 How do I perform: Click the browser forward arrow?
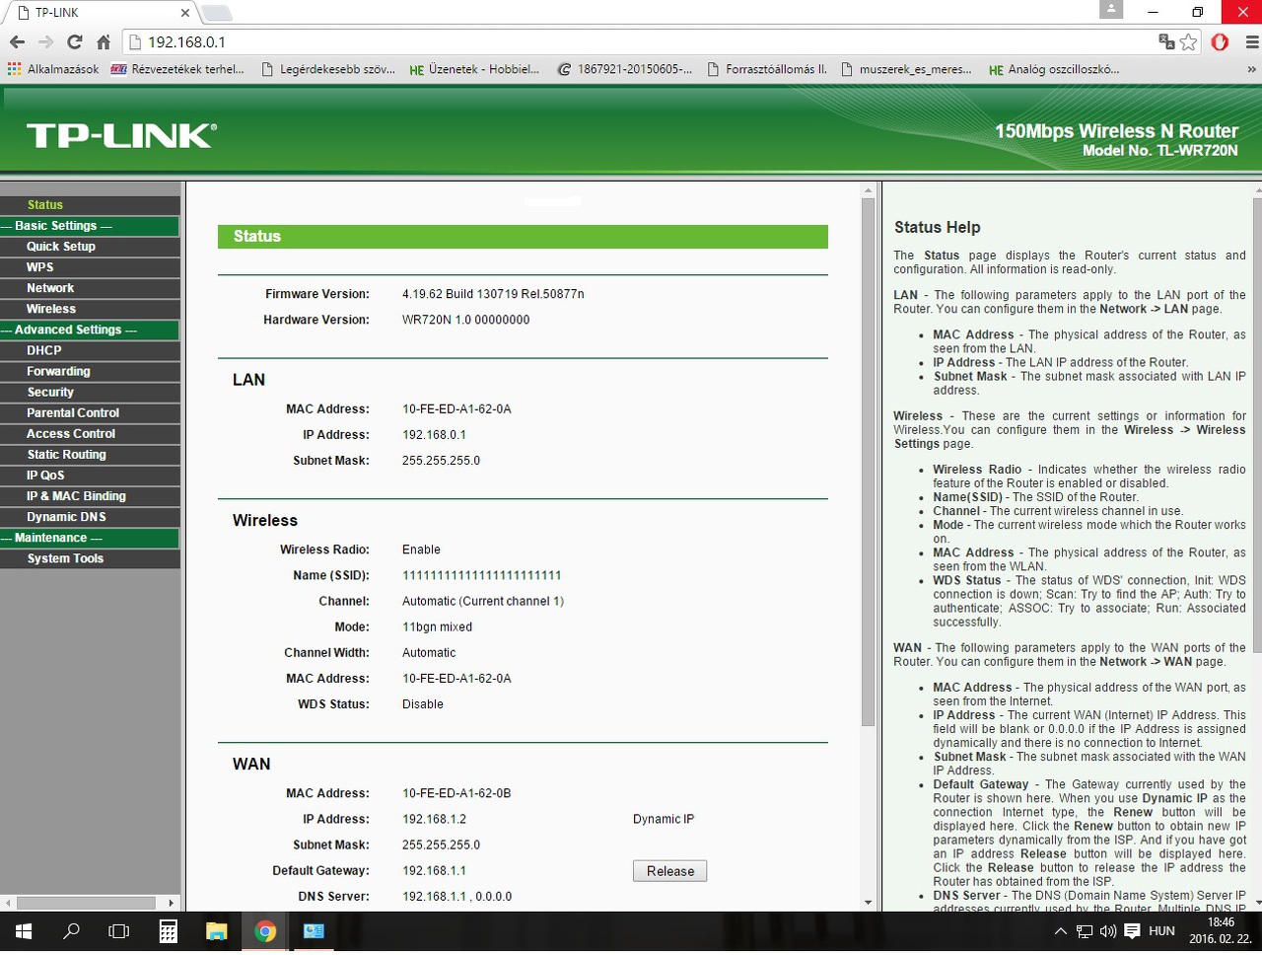click(x=45, y=41)
